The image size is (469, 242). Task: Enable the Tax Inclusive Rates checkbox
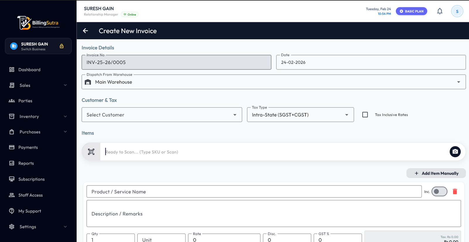pos(365,115)
